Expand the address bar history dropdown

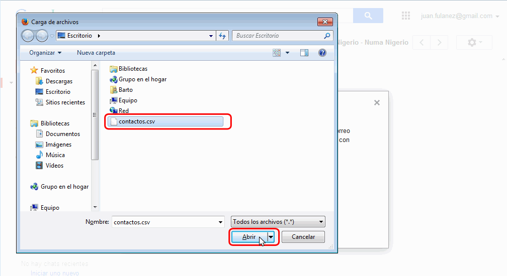click(x=211, y=36)
